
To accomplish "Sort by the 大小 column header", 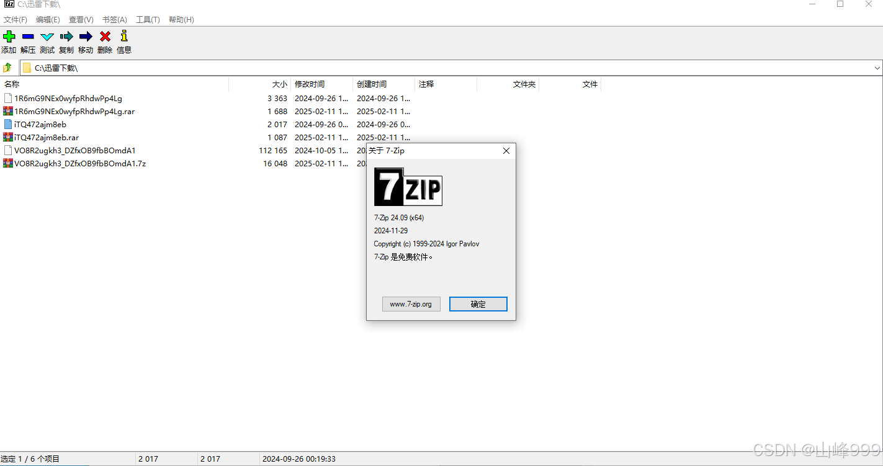I will [260, 84].
